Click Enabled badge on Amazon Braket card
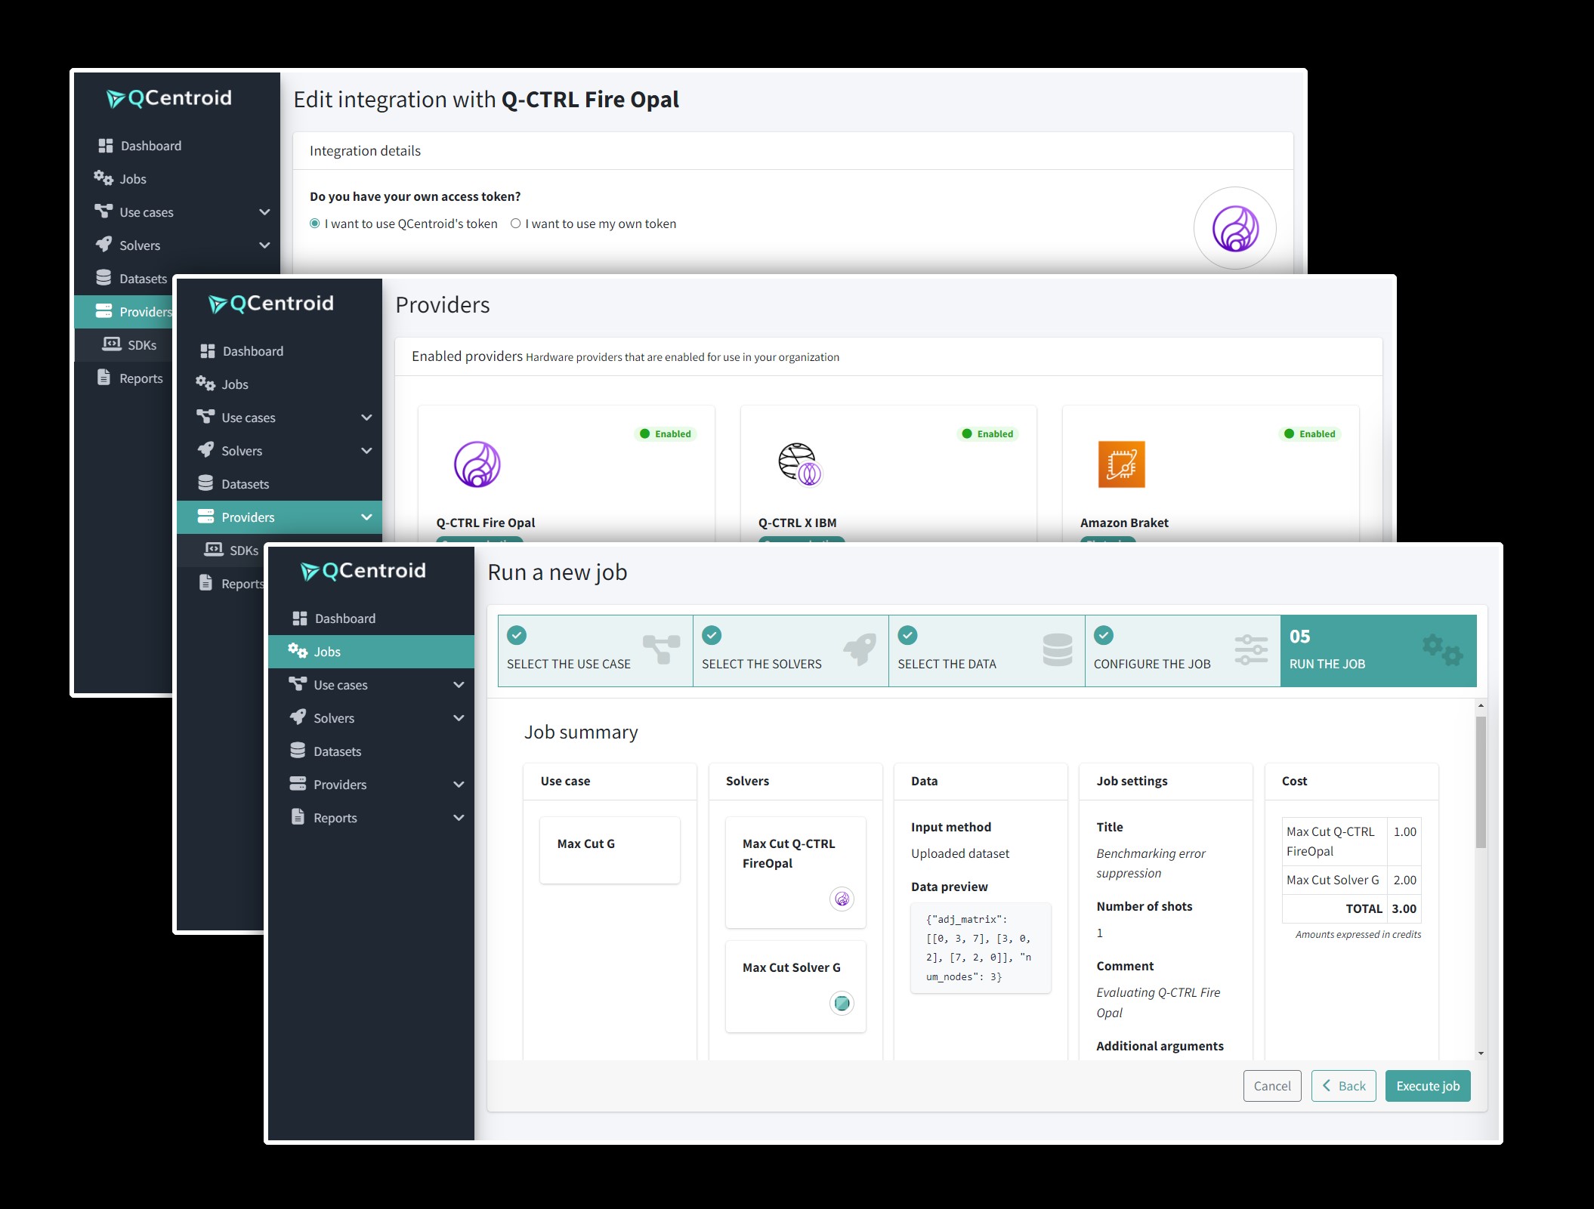Image resolution: width=1594 pixels, height=1209 pixels. (x=1310, y=433)
